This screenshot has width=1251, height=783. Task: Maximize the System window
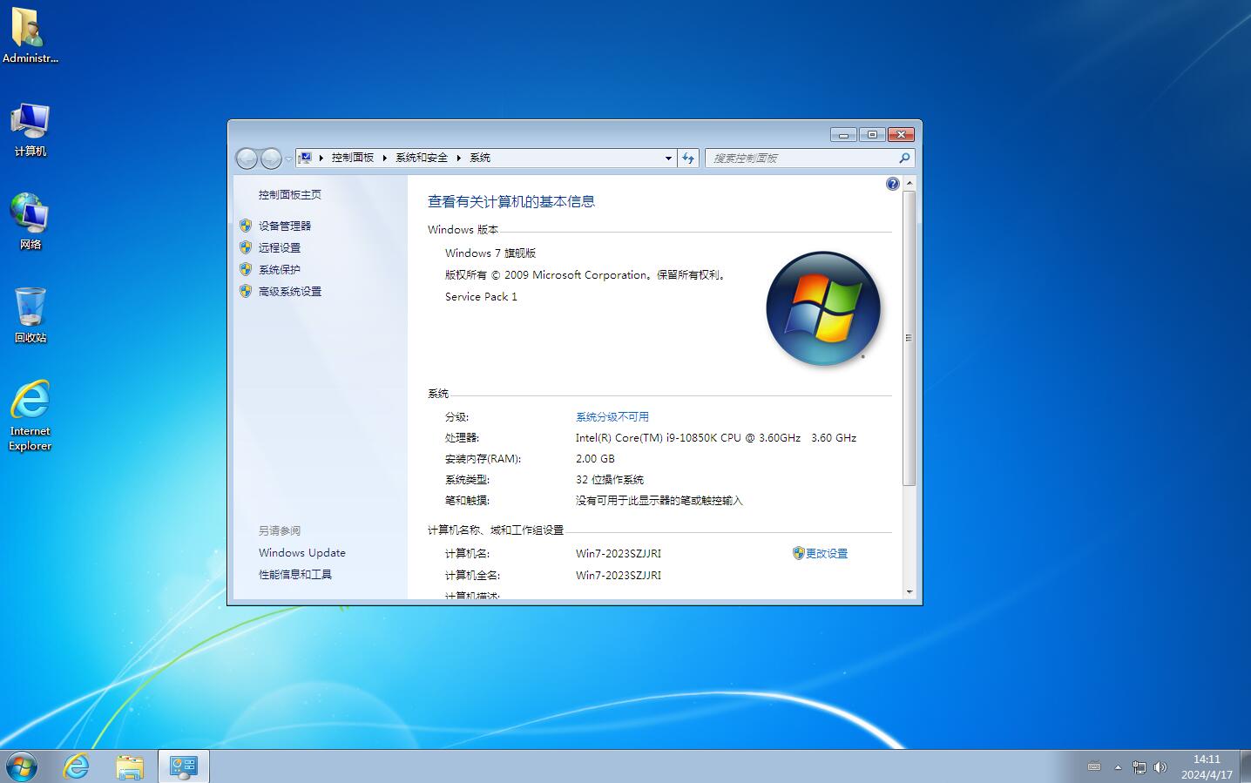(872, 134)
